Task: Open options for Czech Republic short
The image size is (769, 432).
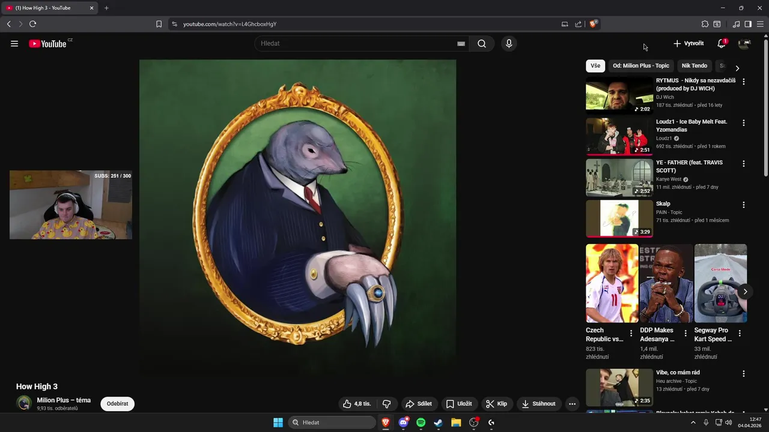Action: click(631, 334)
